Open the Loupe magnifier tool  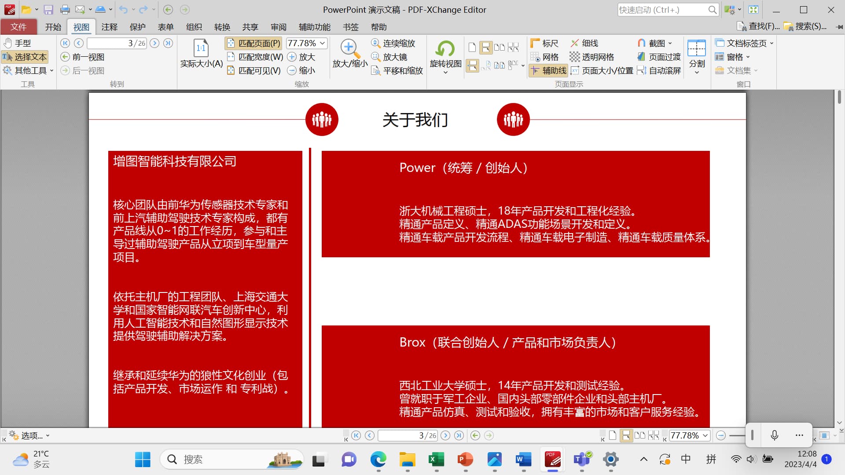tap(389, 57)
